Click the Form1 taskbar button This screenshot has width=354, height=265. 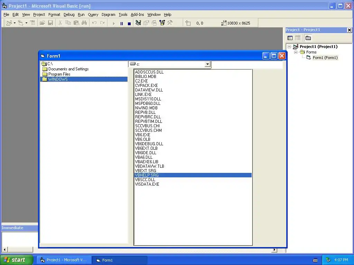(x=120, y=260)
